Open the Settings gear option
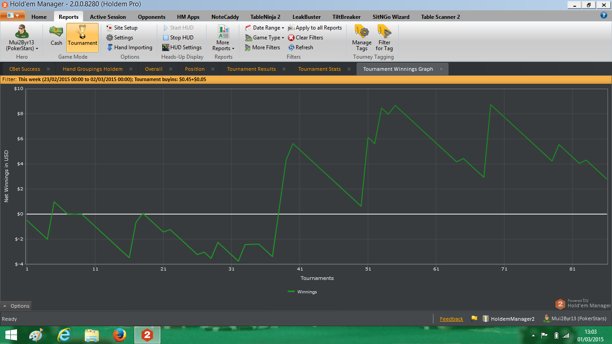This screenshot has width=612, height=344. (120, 38)
